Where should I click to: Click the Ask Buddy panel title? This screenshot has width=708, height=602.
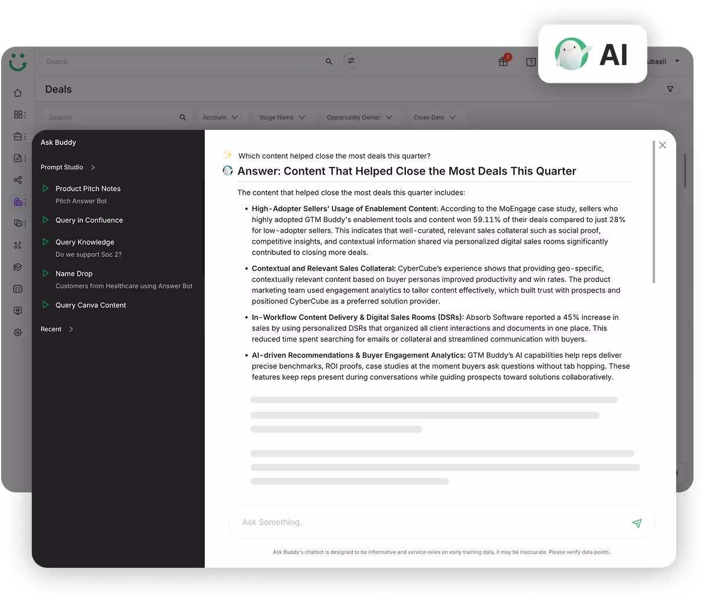point(58,143)
